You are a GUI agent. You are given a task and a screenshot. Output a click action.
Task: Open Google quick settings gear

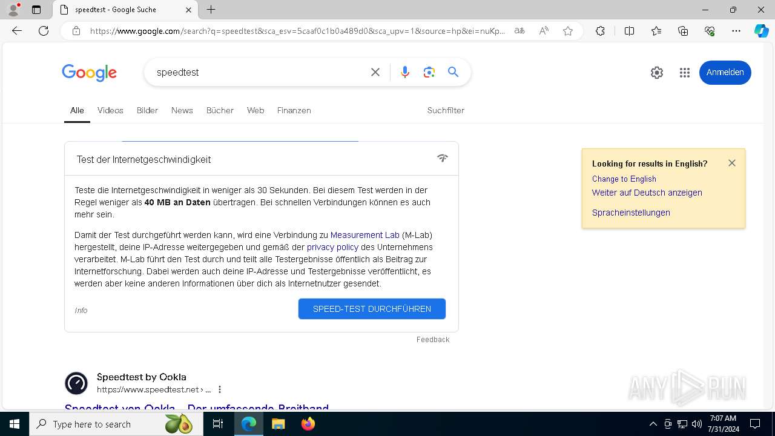pyautogui.click(x=657, y=73)
